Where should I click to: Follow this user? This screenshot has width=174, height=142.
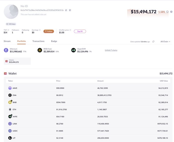49,31
